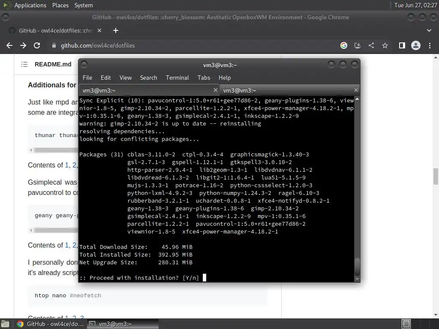Click the geany code block scrollbar
This screenshot has width=439, height=329.
point(55,230)
